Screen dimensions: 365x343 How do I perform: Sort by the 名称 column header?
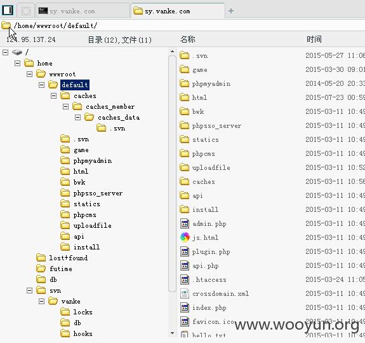pos(188,39)
